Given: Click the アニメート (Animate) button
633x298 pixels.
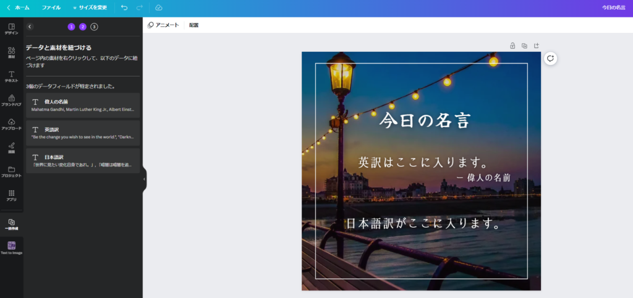Looking at the screenshot, I should (164, 25).
